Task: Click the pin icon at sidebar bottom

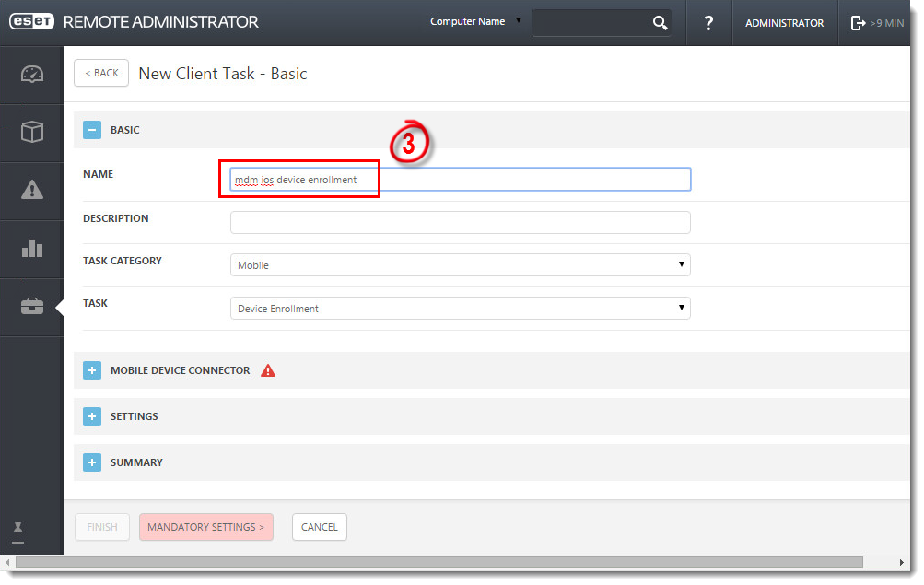Action: coord(18,532)
